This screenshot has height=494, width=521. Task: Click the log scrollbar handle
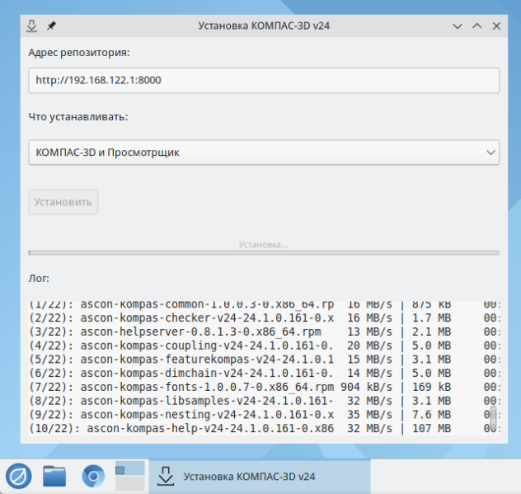pos(494,417)
